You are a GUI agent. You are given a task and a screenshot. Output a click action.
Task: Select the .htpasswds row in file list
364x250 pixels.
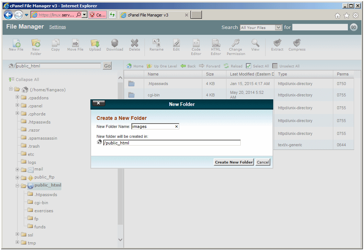point(239,84)
